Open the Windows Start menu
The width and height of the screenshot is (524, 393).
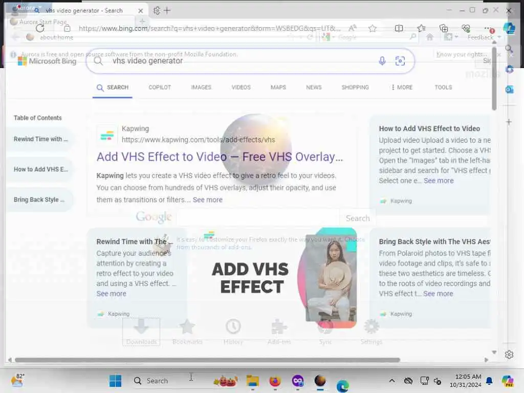click(x=115, y=381)
